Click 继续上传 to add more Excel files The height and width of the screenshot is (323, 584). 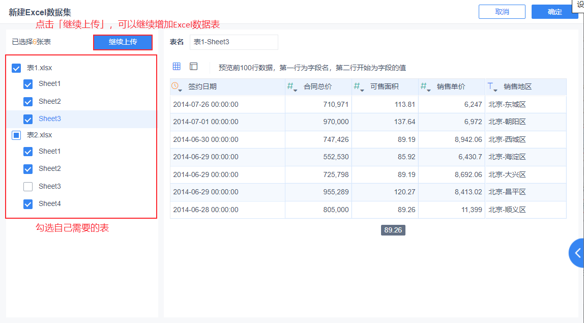(x=123, y=42)
